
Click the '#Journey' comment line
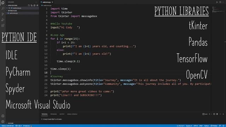(x=56, y=76)
